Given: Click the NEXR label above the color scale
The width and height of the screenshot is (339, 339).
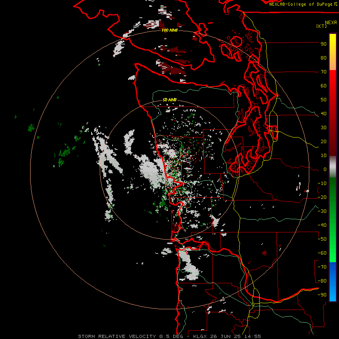Looking at the screenshot, I should click(x=331, y=23).
